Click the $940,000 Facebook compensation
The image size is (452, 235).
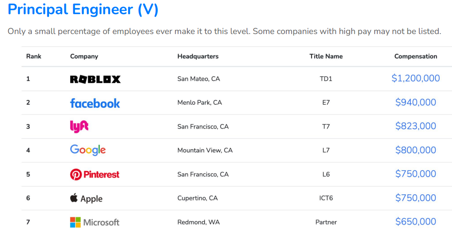click(x=415, y=102)
